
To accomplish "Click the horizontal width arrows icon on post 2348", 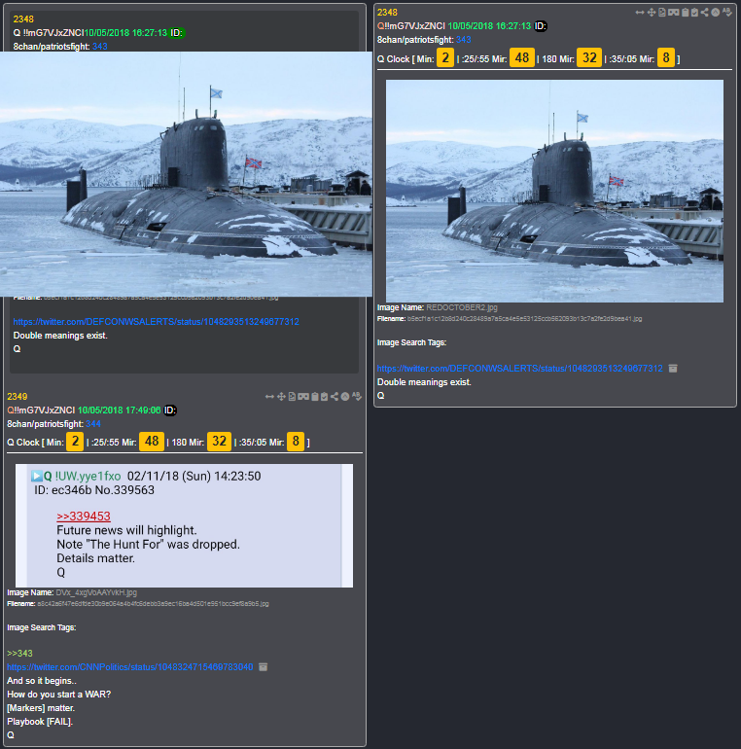I will (x=640, y=13).
